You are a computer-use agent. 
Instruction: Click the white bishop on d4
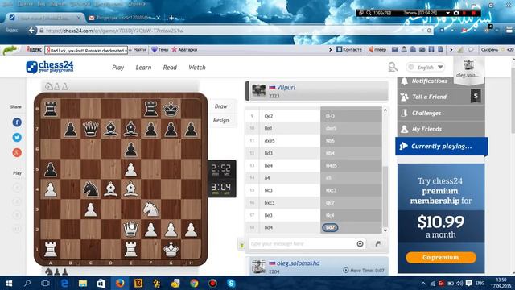tap(111, 189)
